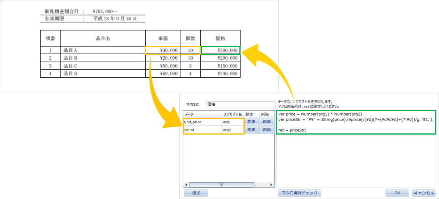This screenshot has width=439, height=199.
Task: Click the arg2 script name cell
Action: pyautogui.click(x=233, y=130)
